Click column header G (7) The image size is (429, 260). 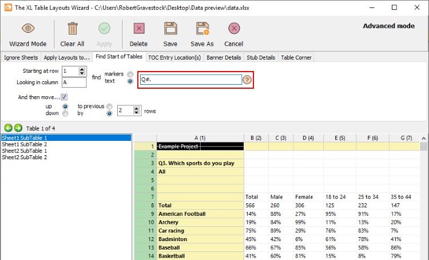404,138
